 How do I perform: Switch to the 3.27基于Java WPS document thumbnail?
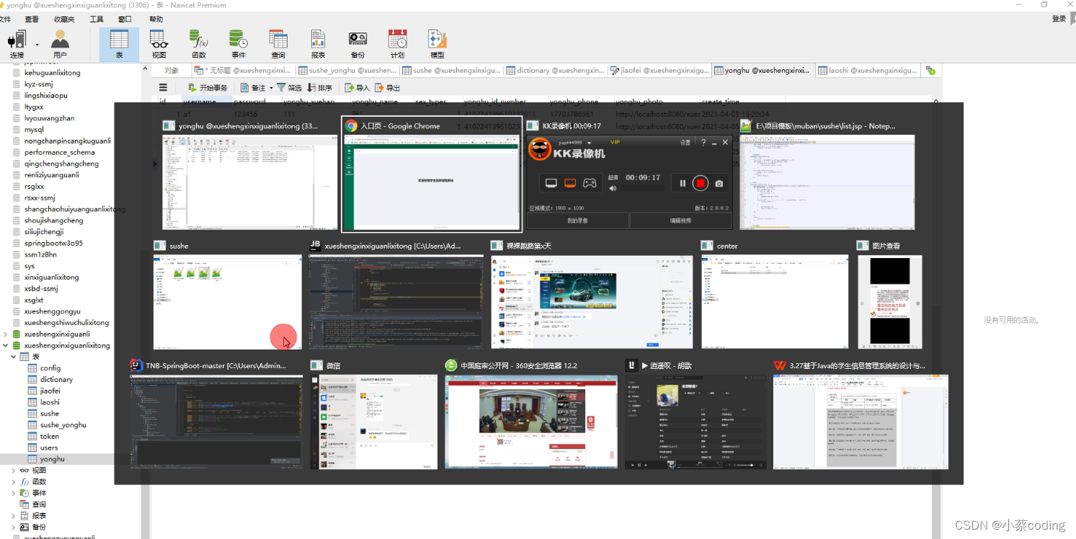[x=861, y=414]
